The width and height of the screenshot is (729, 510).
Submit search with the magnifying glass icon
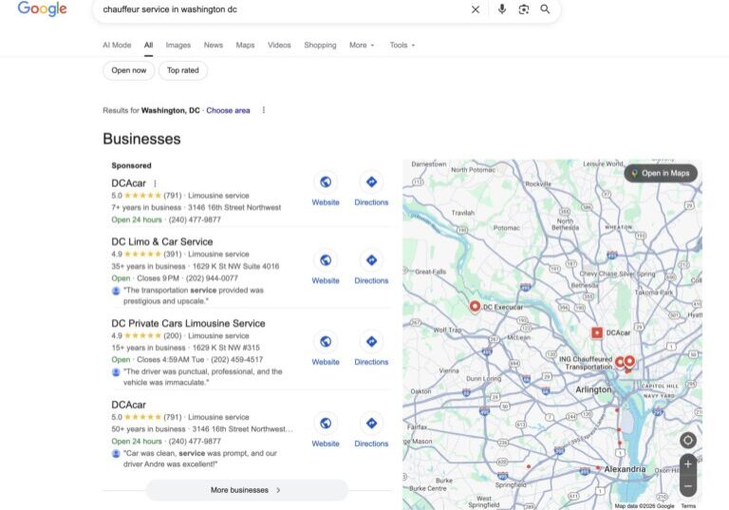545,9
